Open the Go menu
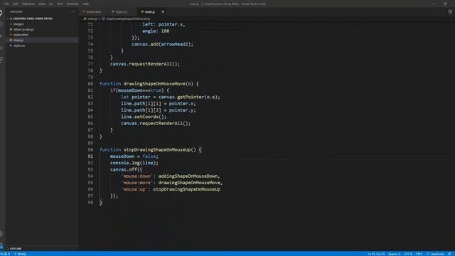 [51, 4]
